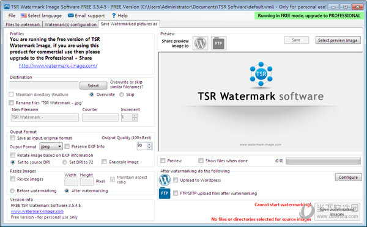Enable Upload to Wordpress checkbox

click(x=176, y=180)
